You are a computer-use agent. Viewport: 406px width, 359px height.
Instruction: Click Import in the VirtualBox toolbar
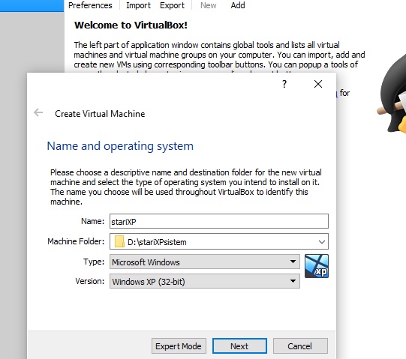pos(138,5)
